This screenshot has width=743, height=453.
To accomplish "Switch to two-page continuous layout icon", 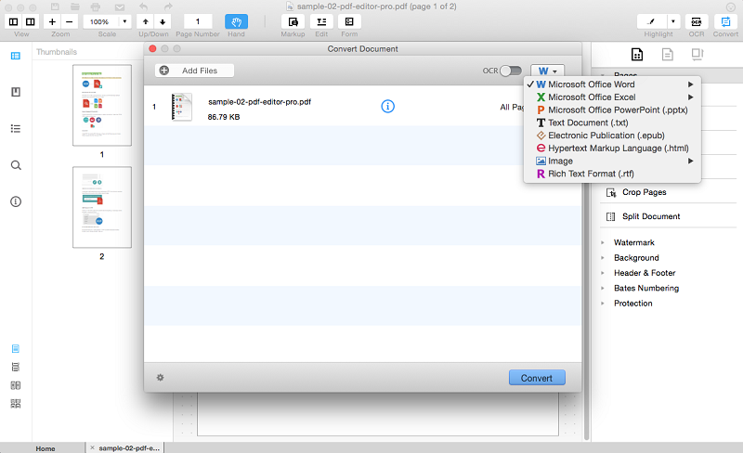I will click(16, 404).
